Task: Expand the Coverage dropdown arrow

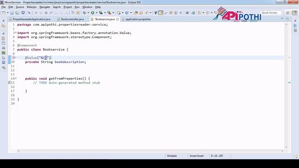Action: coord(105,13)
